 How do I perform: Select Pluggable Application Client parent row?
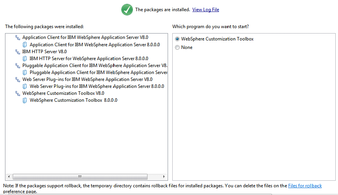pyautogui.click(x=95, y=66)
